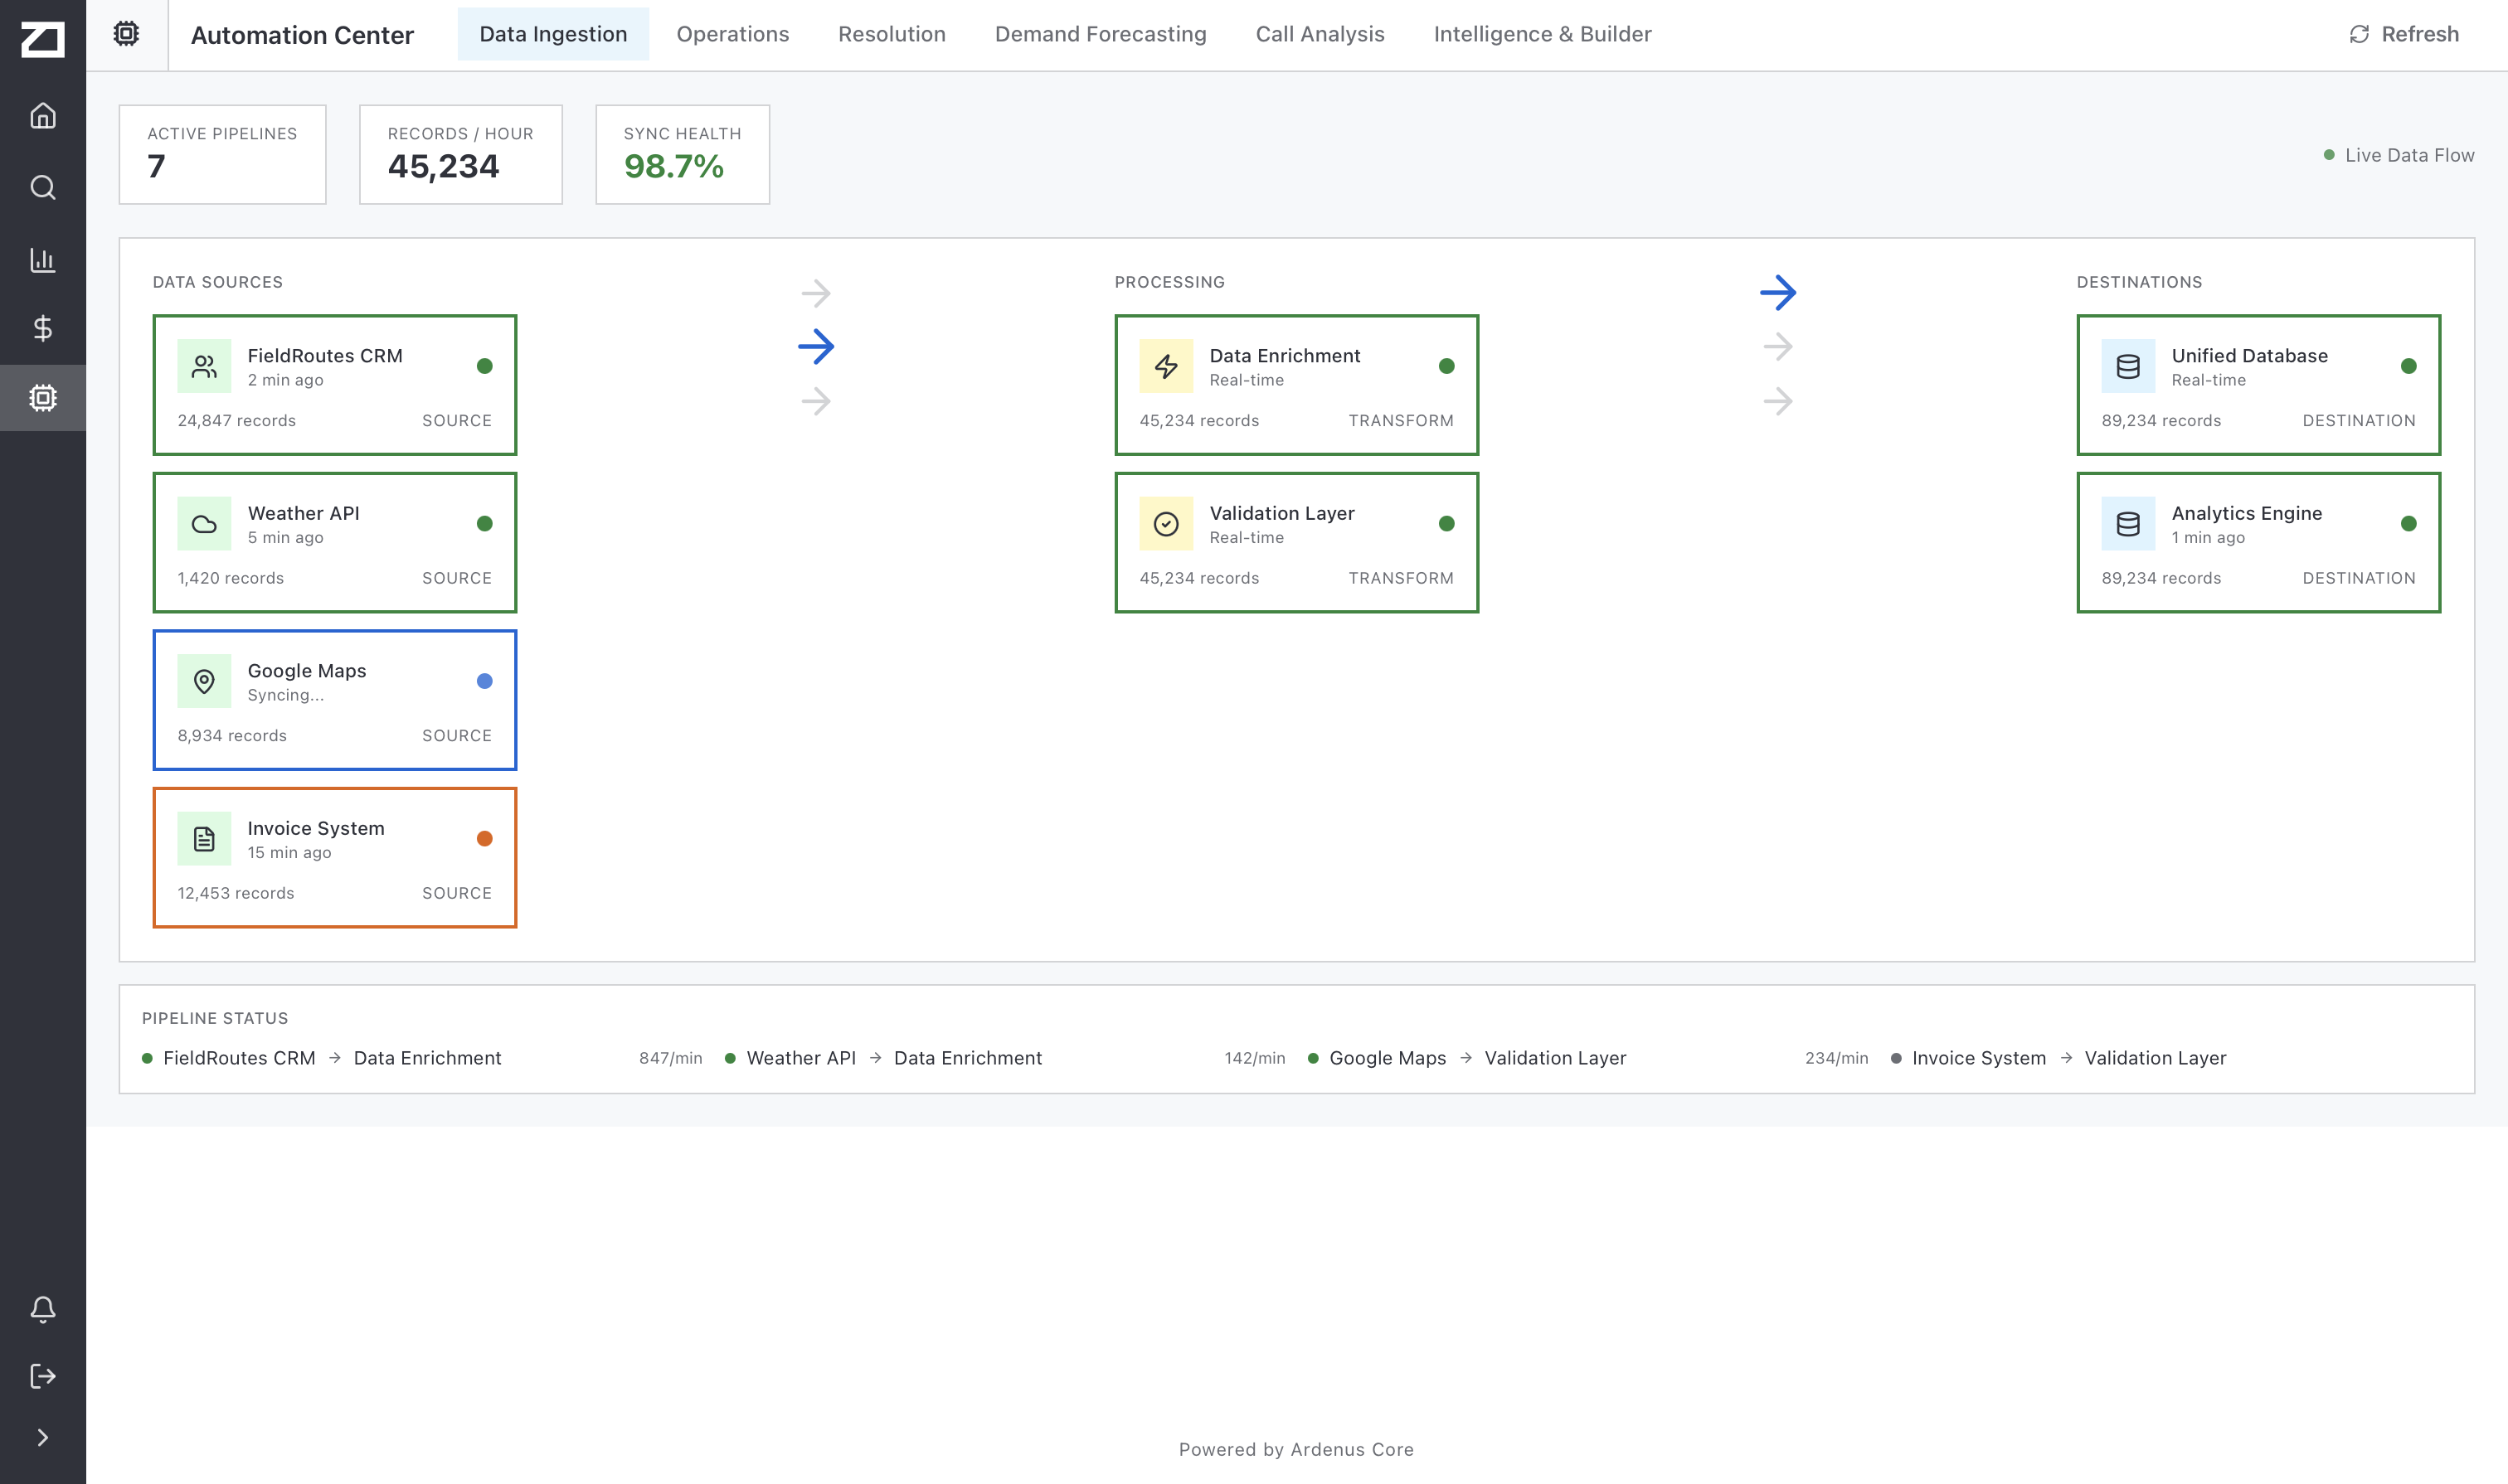The height and width of the screenshot is (1484, 2508).
Task: Click the Unified Database cylinder icon
Action: click(x=2128, y=366)
